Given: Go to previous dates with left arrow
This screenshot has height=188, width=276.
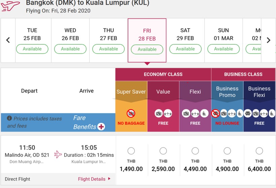Looking at the screenshot, I should point(8,40).
